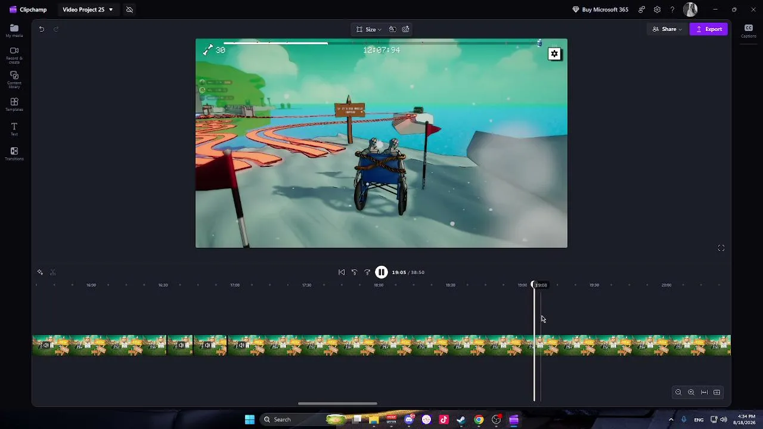Viewport: 763px width, 429px height.
Task: Click the last icon in the Size toolbar
Action: 406,29
